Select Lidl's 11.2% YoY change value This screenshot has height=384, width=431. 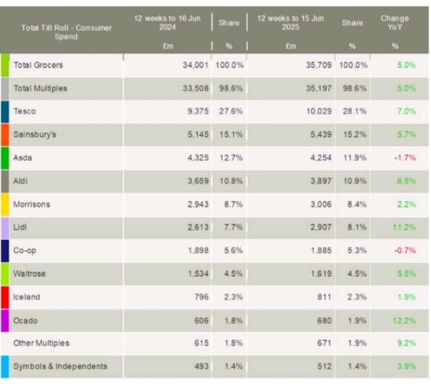coord(405,228)
